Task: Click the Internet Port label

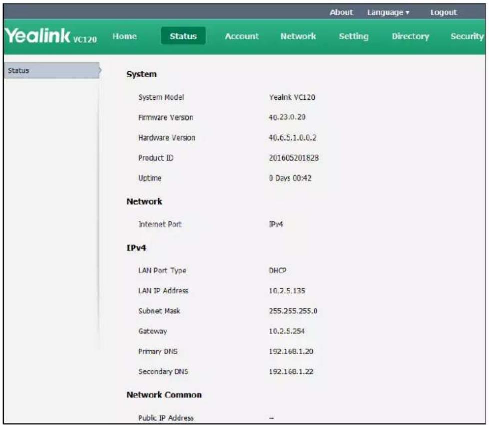Action: [160, 224]
